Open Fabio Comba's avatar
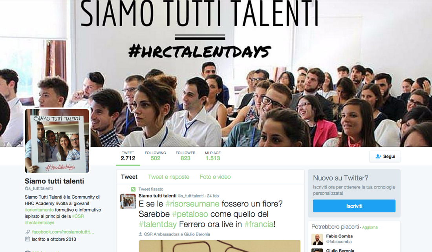 point(317,239)
